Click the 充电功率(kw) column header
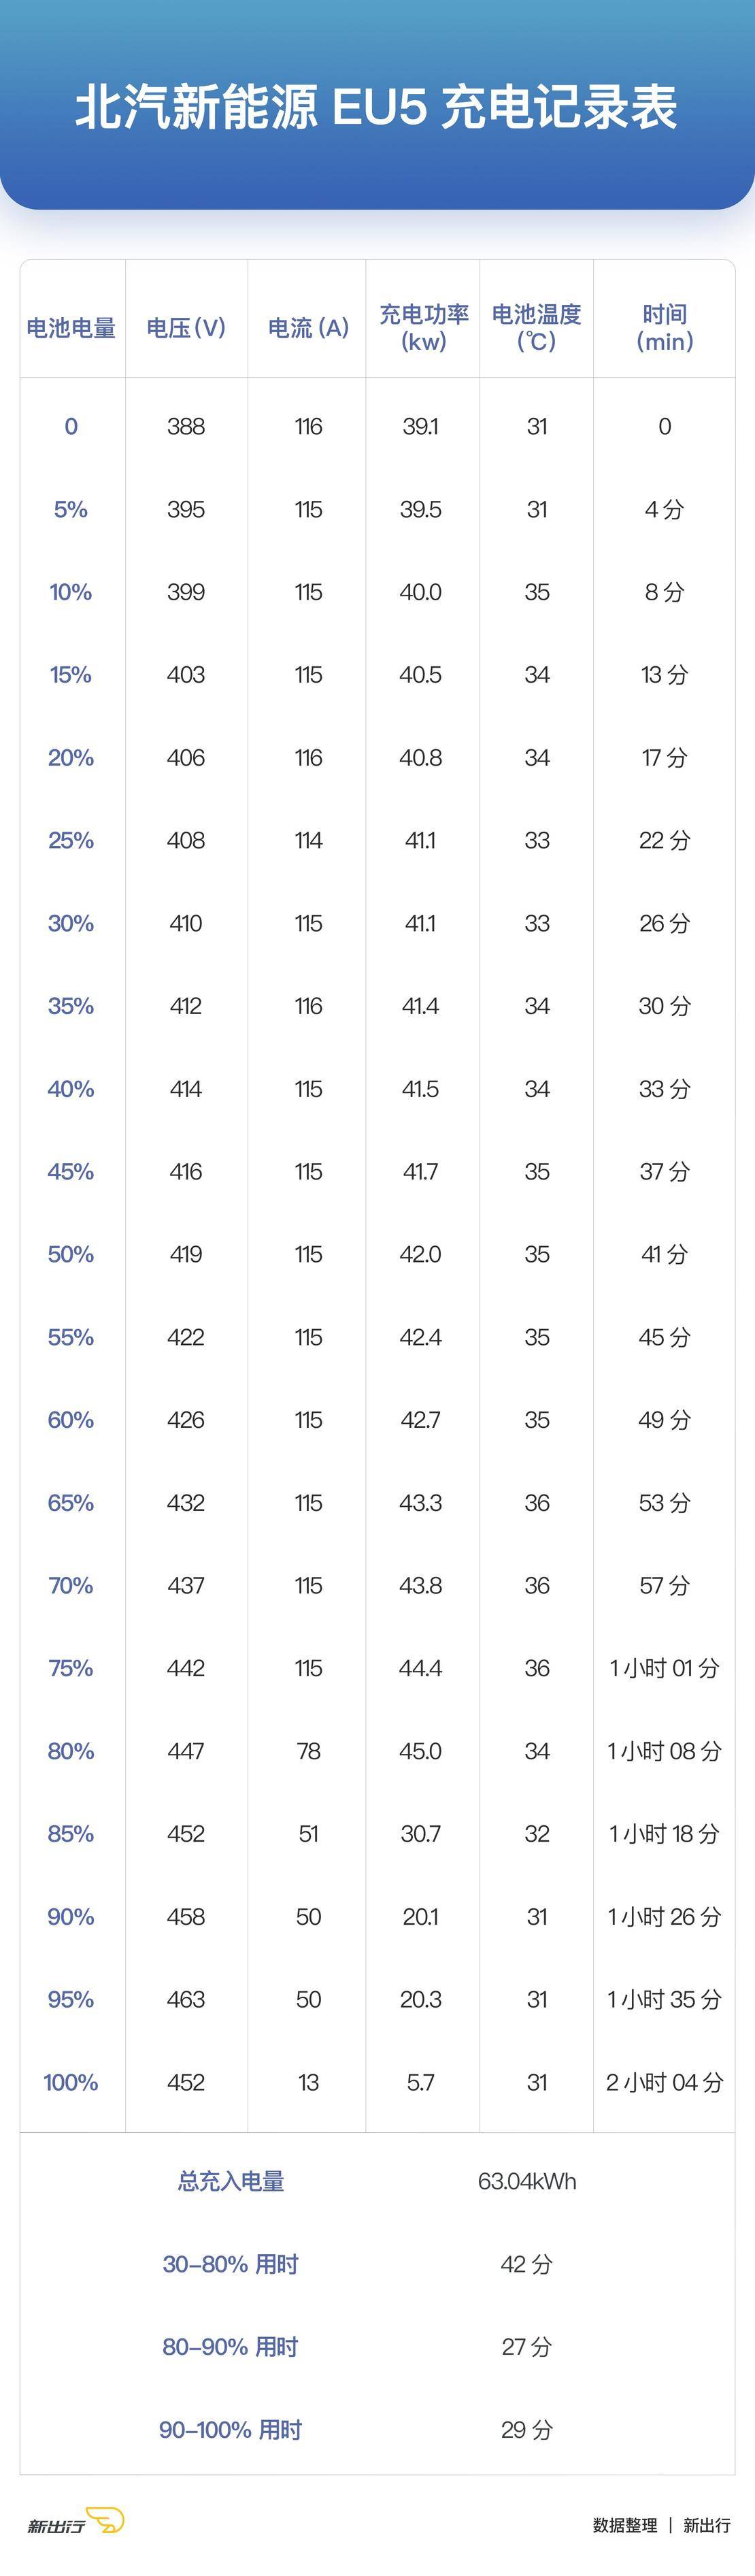The image size is (755, 2576). [x=423, y=328]
